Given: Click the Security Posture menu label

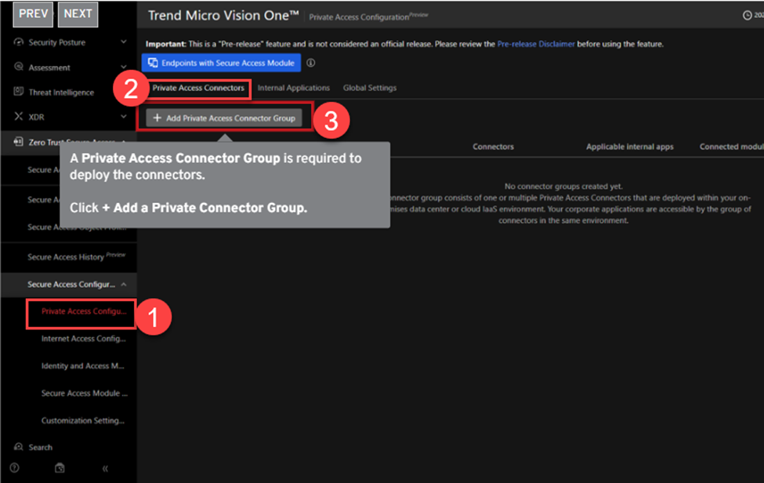Looking at the screenshot, I should (57, 42).
